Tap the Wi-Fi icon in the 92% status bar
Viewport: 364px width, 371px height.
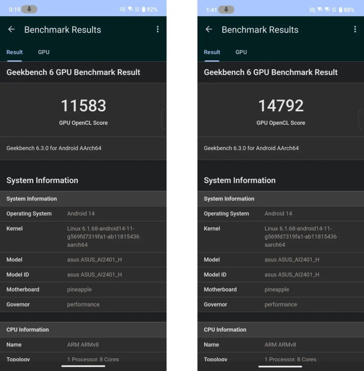[130, 9]
